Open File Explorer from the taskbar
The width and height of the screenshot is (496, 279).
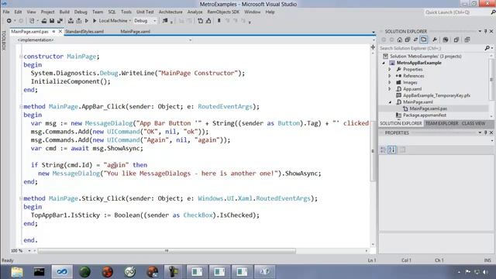click(x=17, y=272)
